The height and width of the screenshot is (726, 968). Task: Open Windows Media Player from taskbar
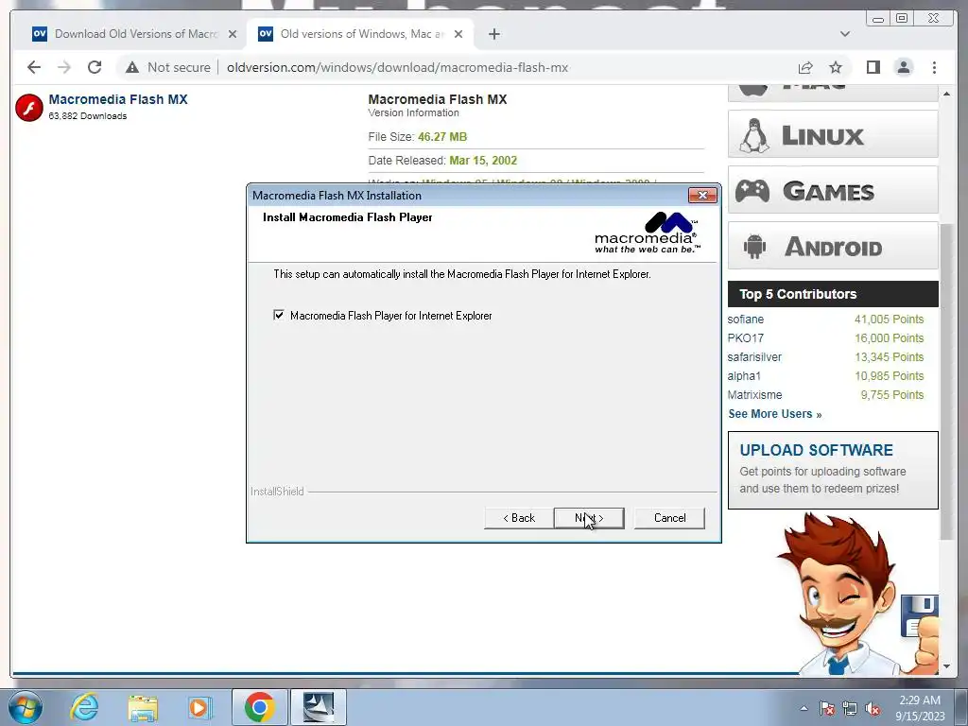coord(199,707)
